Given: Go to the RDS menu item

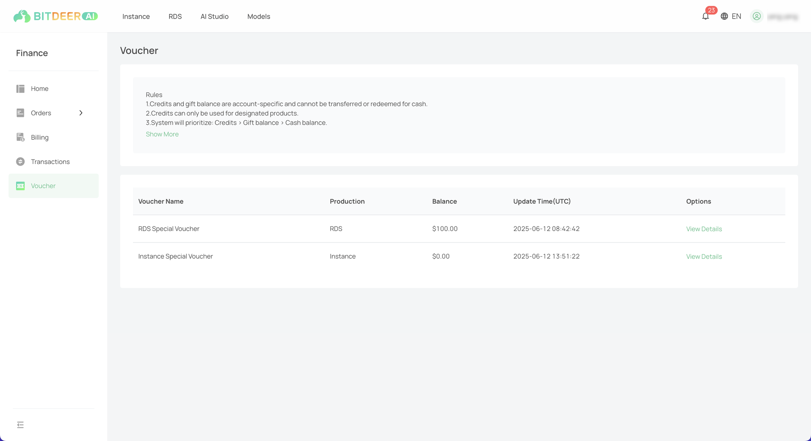Looking at the screenshot, I should tap(175, 17).
